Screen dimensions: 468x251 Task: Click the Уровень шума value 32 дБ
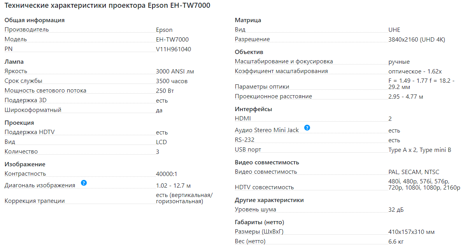396,210
